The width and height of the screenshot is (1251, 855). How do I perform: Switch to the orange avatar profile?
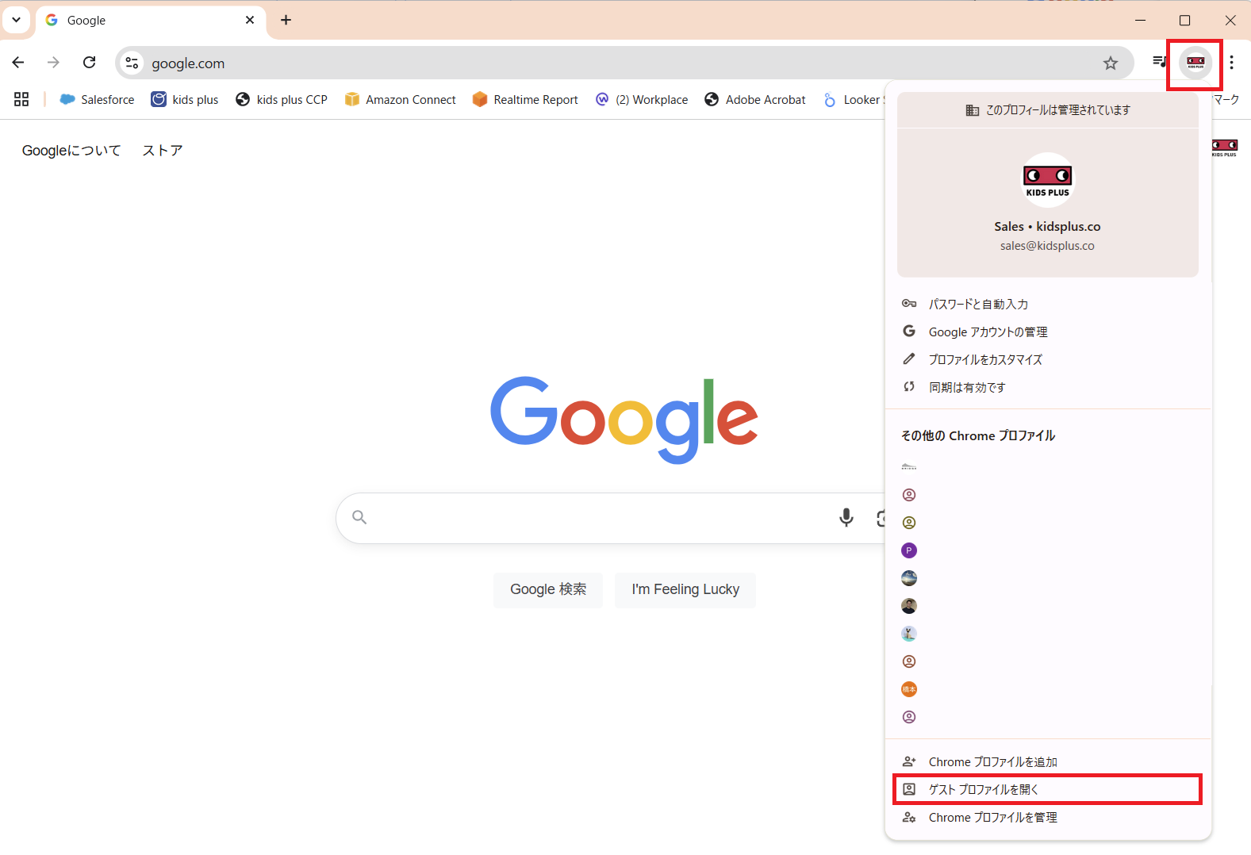point(909,689)
